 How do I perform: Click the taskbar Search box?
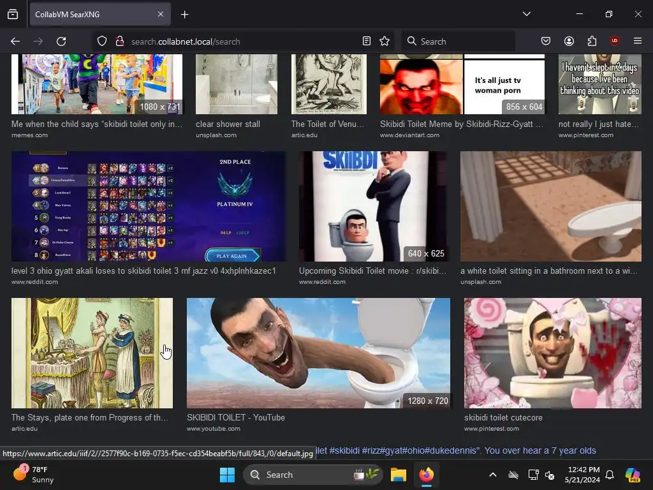click(x=312, y=475)
